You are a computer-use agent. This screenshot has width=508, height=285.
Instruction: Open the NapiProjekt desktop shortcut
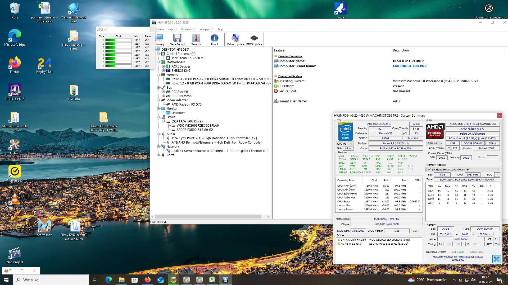pos(15,255)
